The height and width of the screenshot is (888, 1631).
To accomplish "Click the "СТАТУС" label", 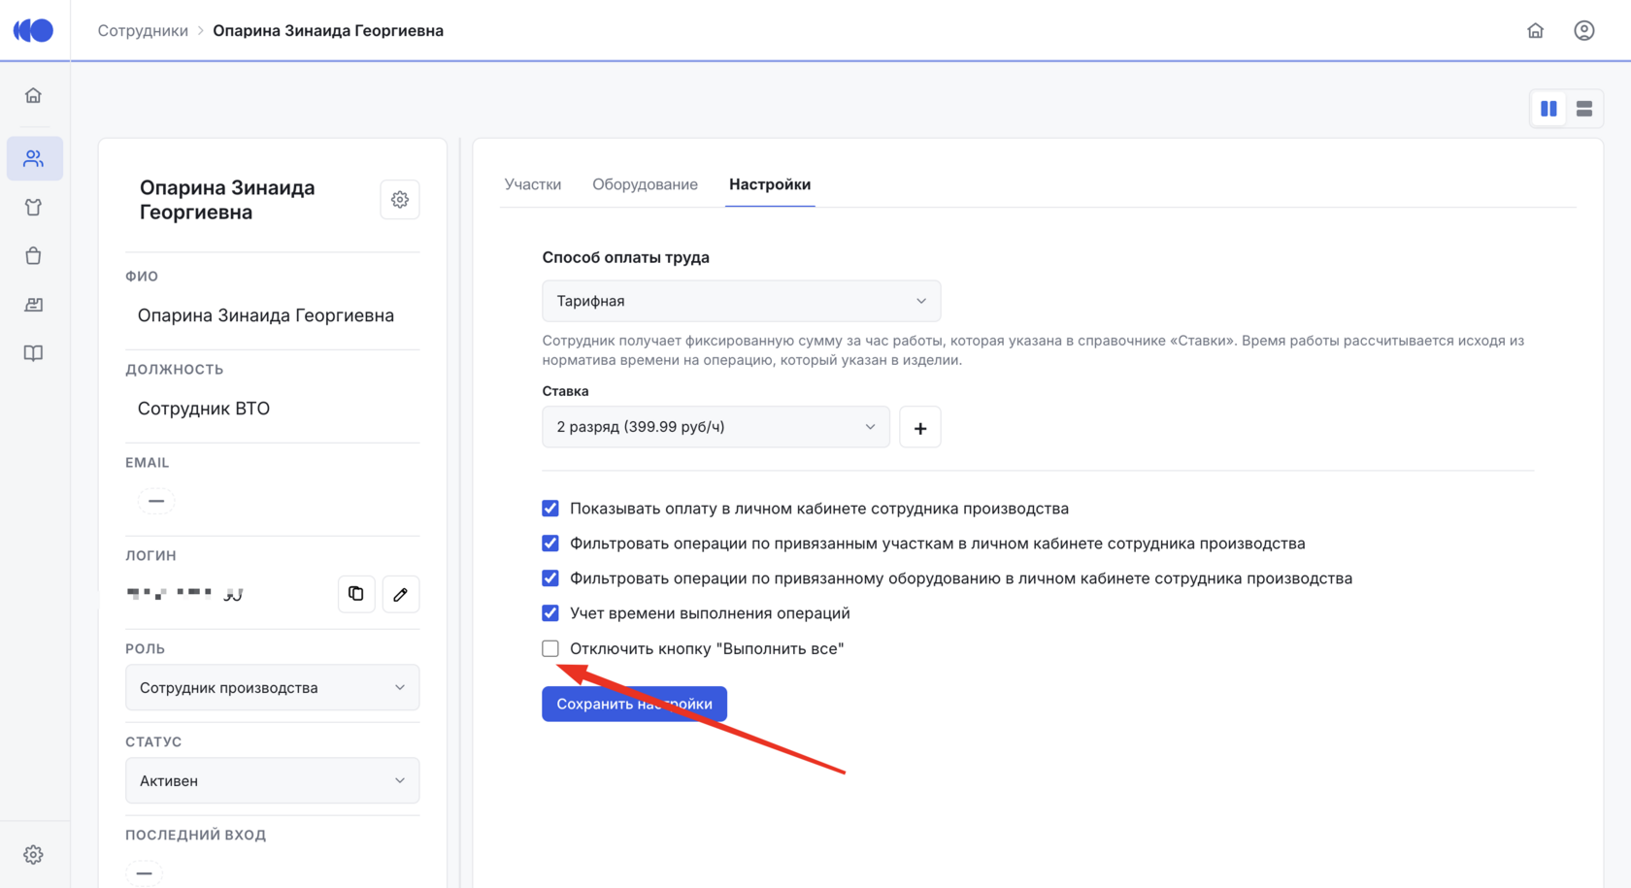I will 153,741.
